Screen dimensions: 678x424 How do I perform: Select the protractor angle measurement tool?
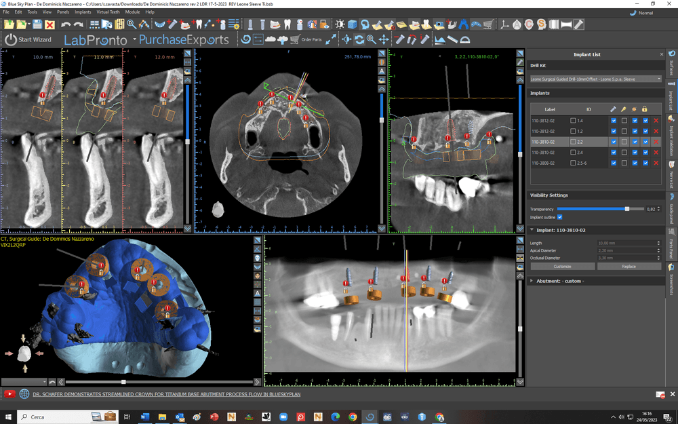(465, 40)
